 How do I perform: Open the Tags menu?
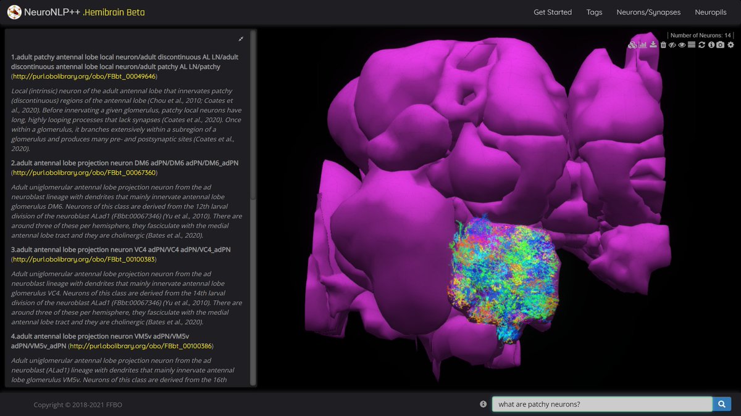tap(594, 12)
